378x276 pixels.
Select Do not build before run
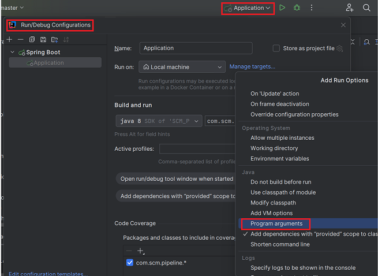click(281, 182)
